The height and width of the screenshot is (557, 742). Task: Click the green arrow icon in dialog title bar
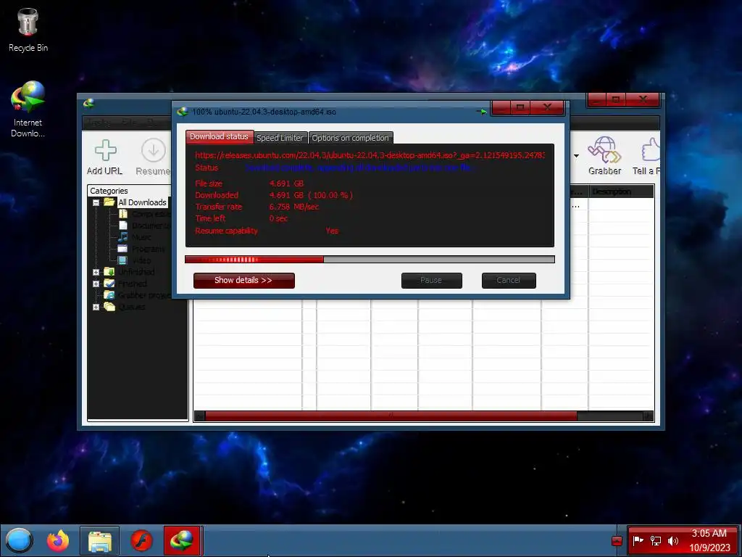pos(481,112)
